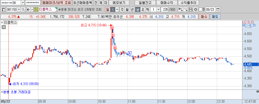Expand the minute interval dropdown arrow
Screen dimensions: 259x104
tap(158, 9)
